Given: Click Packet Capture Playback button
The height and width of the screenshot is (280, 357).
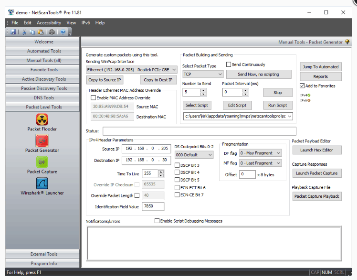Looking at the screenshot, I should click(317, 196).
